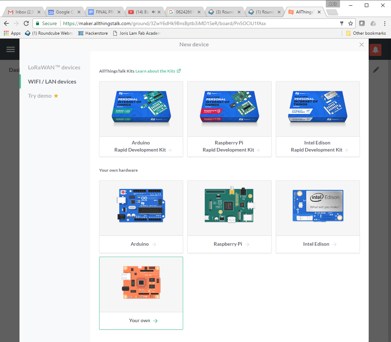Click the Try demo star icon
This screenshot has height=342, width=391.
point(56,96)
